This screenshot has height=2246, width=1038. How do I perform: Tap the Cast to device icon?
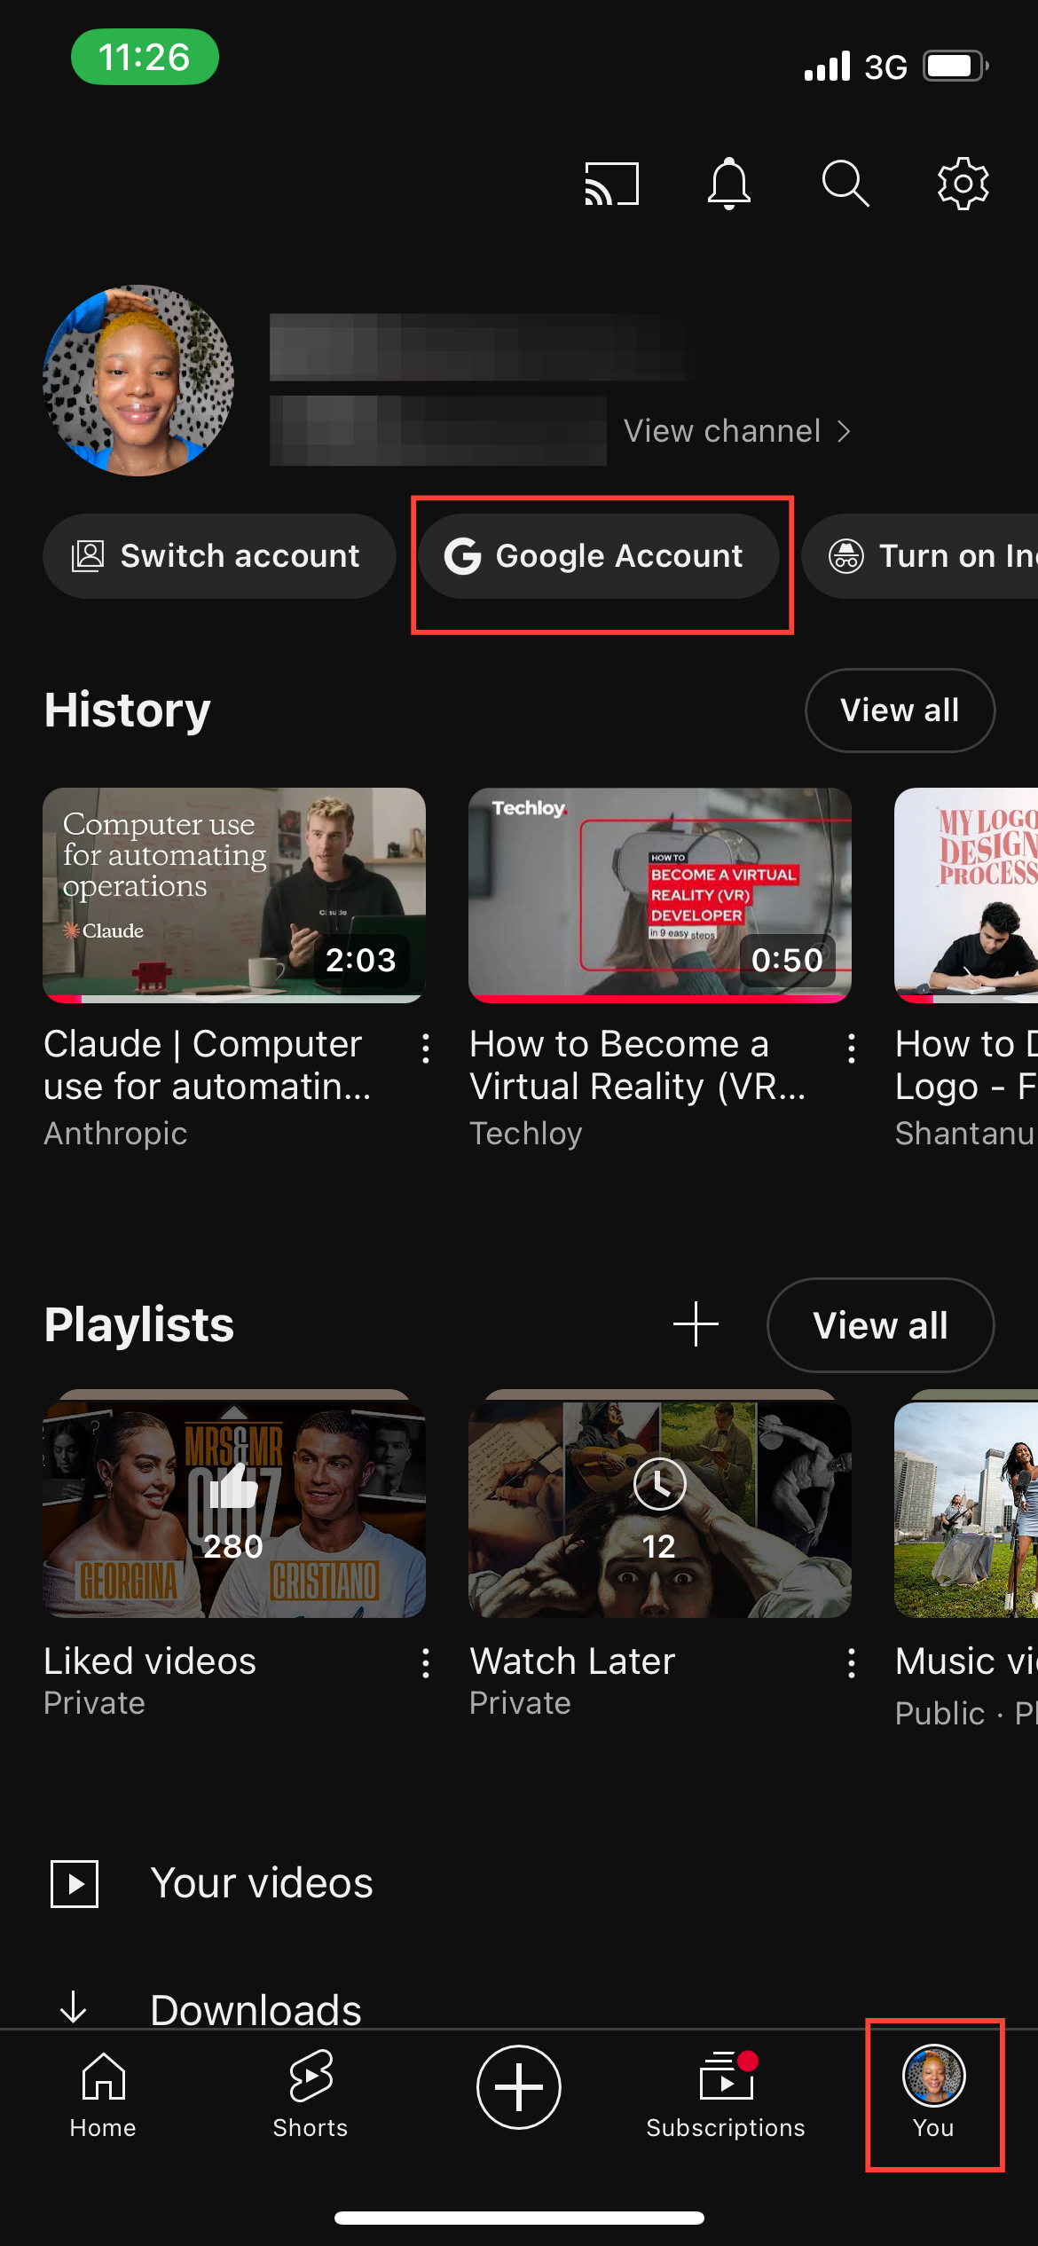coord(611,184)
